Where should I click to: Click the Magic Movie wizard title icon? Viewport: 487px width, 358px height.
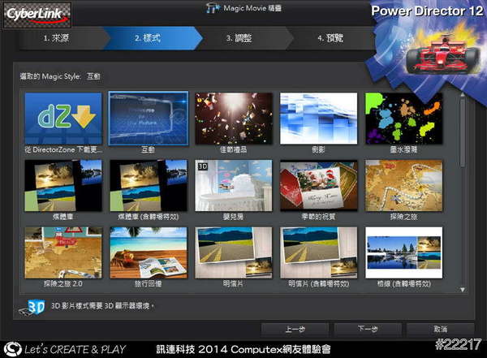click(213, 8)
